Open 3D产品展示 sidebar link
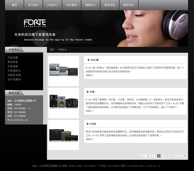The image size is (194, 171). click(14, 79)
